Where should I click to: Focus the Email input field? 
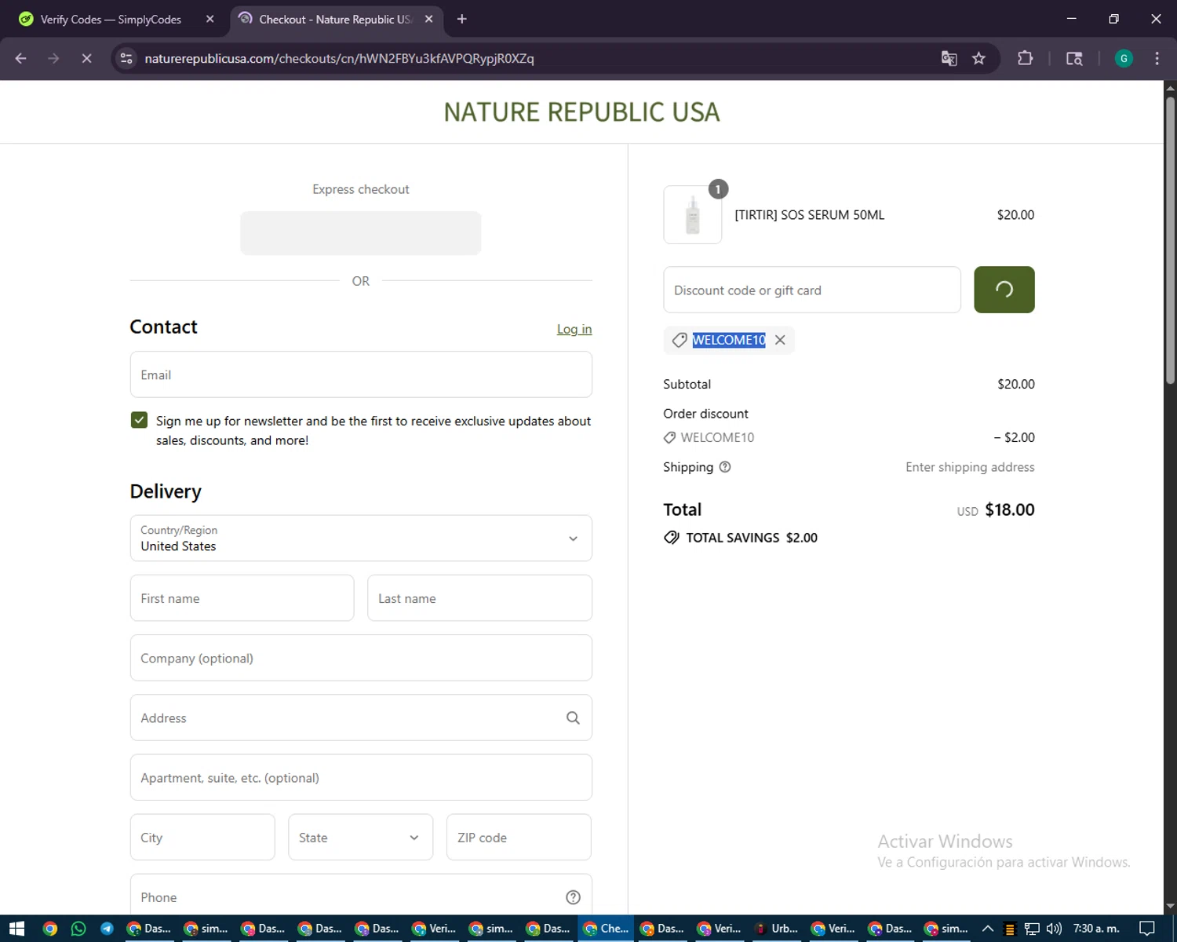click(x=361, y=374)
